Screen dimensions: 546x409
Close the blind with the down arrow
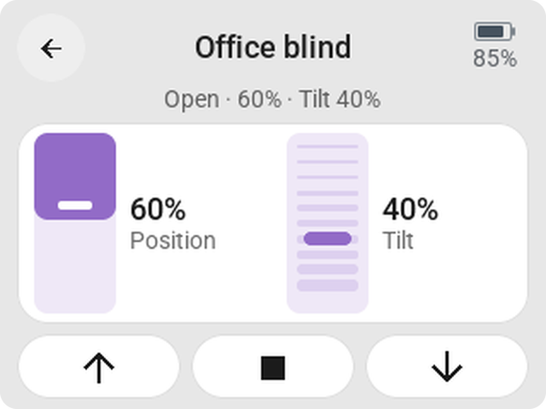click(x=447, y=367)
